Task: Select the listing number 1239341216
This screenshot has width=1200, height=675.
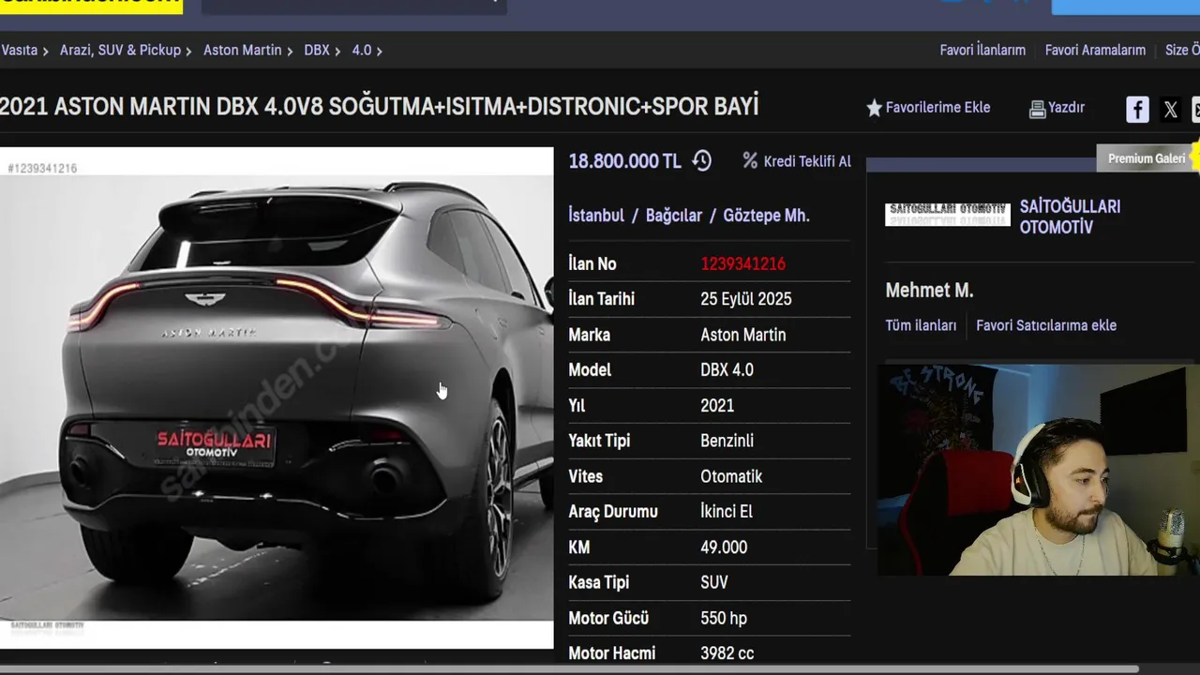Action: 742,264
